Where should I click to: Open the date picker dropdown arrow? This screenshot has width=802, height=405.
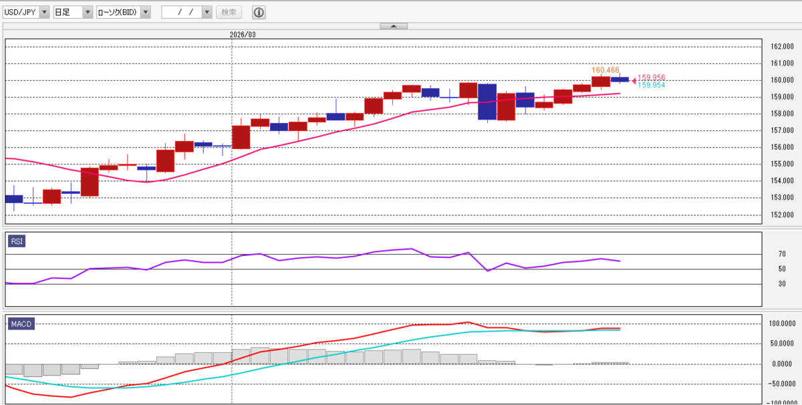coord(207,12)
